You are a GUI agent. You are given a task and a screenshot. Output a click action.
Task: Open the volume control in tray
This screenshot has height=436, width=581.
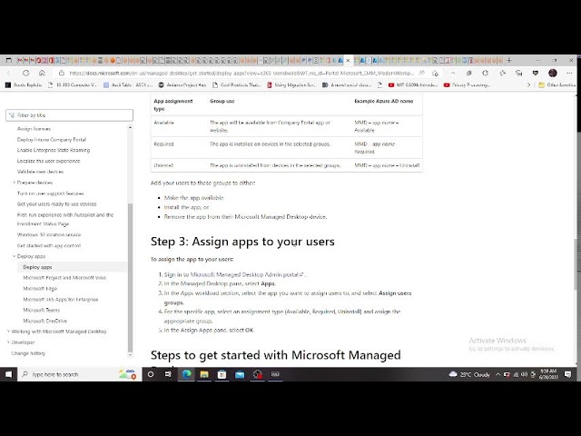click(525, 374)
